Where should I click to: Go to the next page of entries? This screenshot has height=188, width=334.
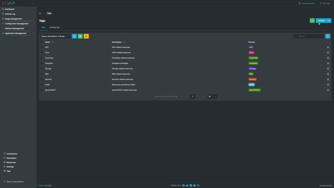pos(198,97)
